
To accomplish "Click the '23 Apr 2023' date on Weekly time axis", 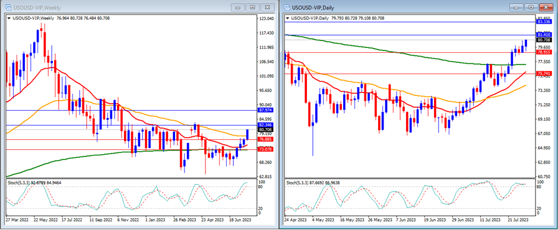I will (x=213, y=220).
